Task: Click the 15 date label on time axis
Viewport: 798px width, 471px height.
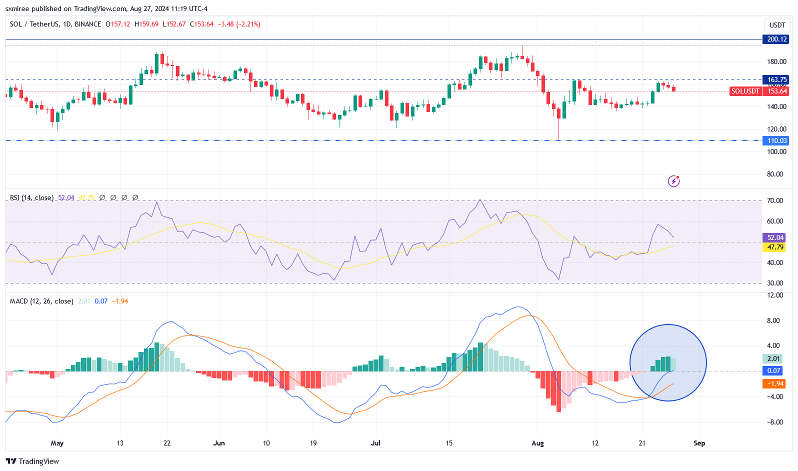Action: (449, 443)
